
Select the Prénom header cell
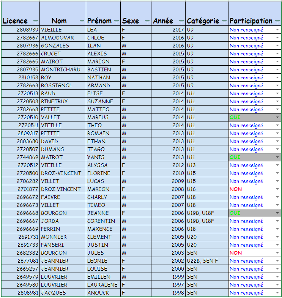click(x=103, y=14)
